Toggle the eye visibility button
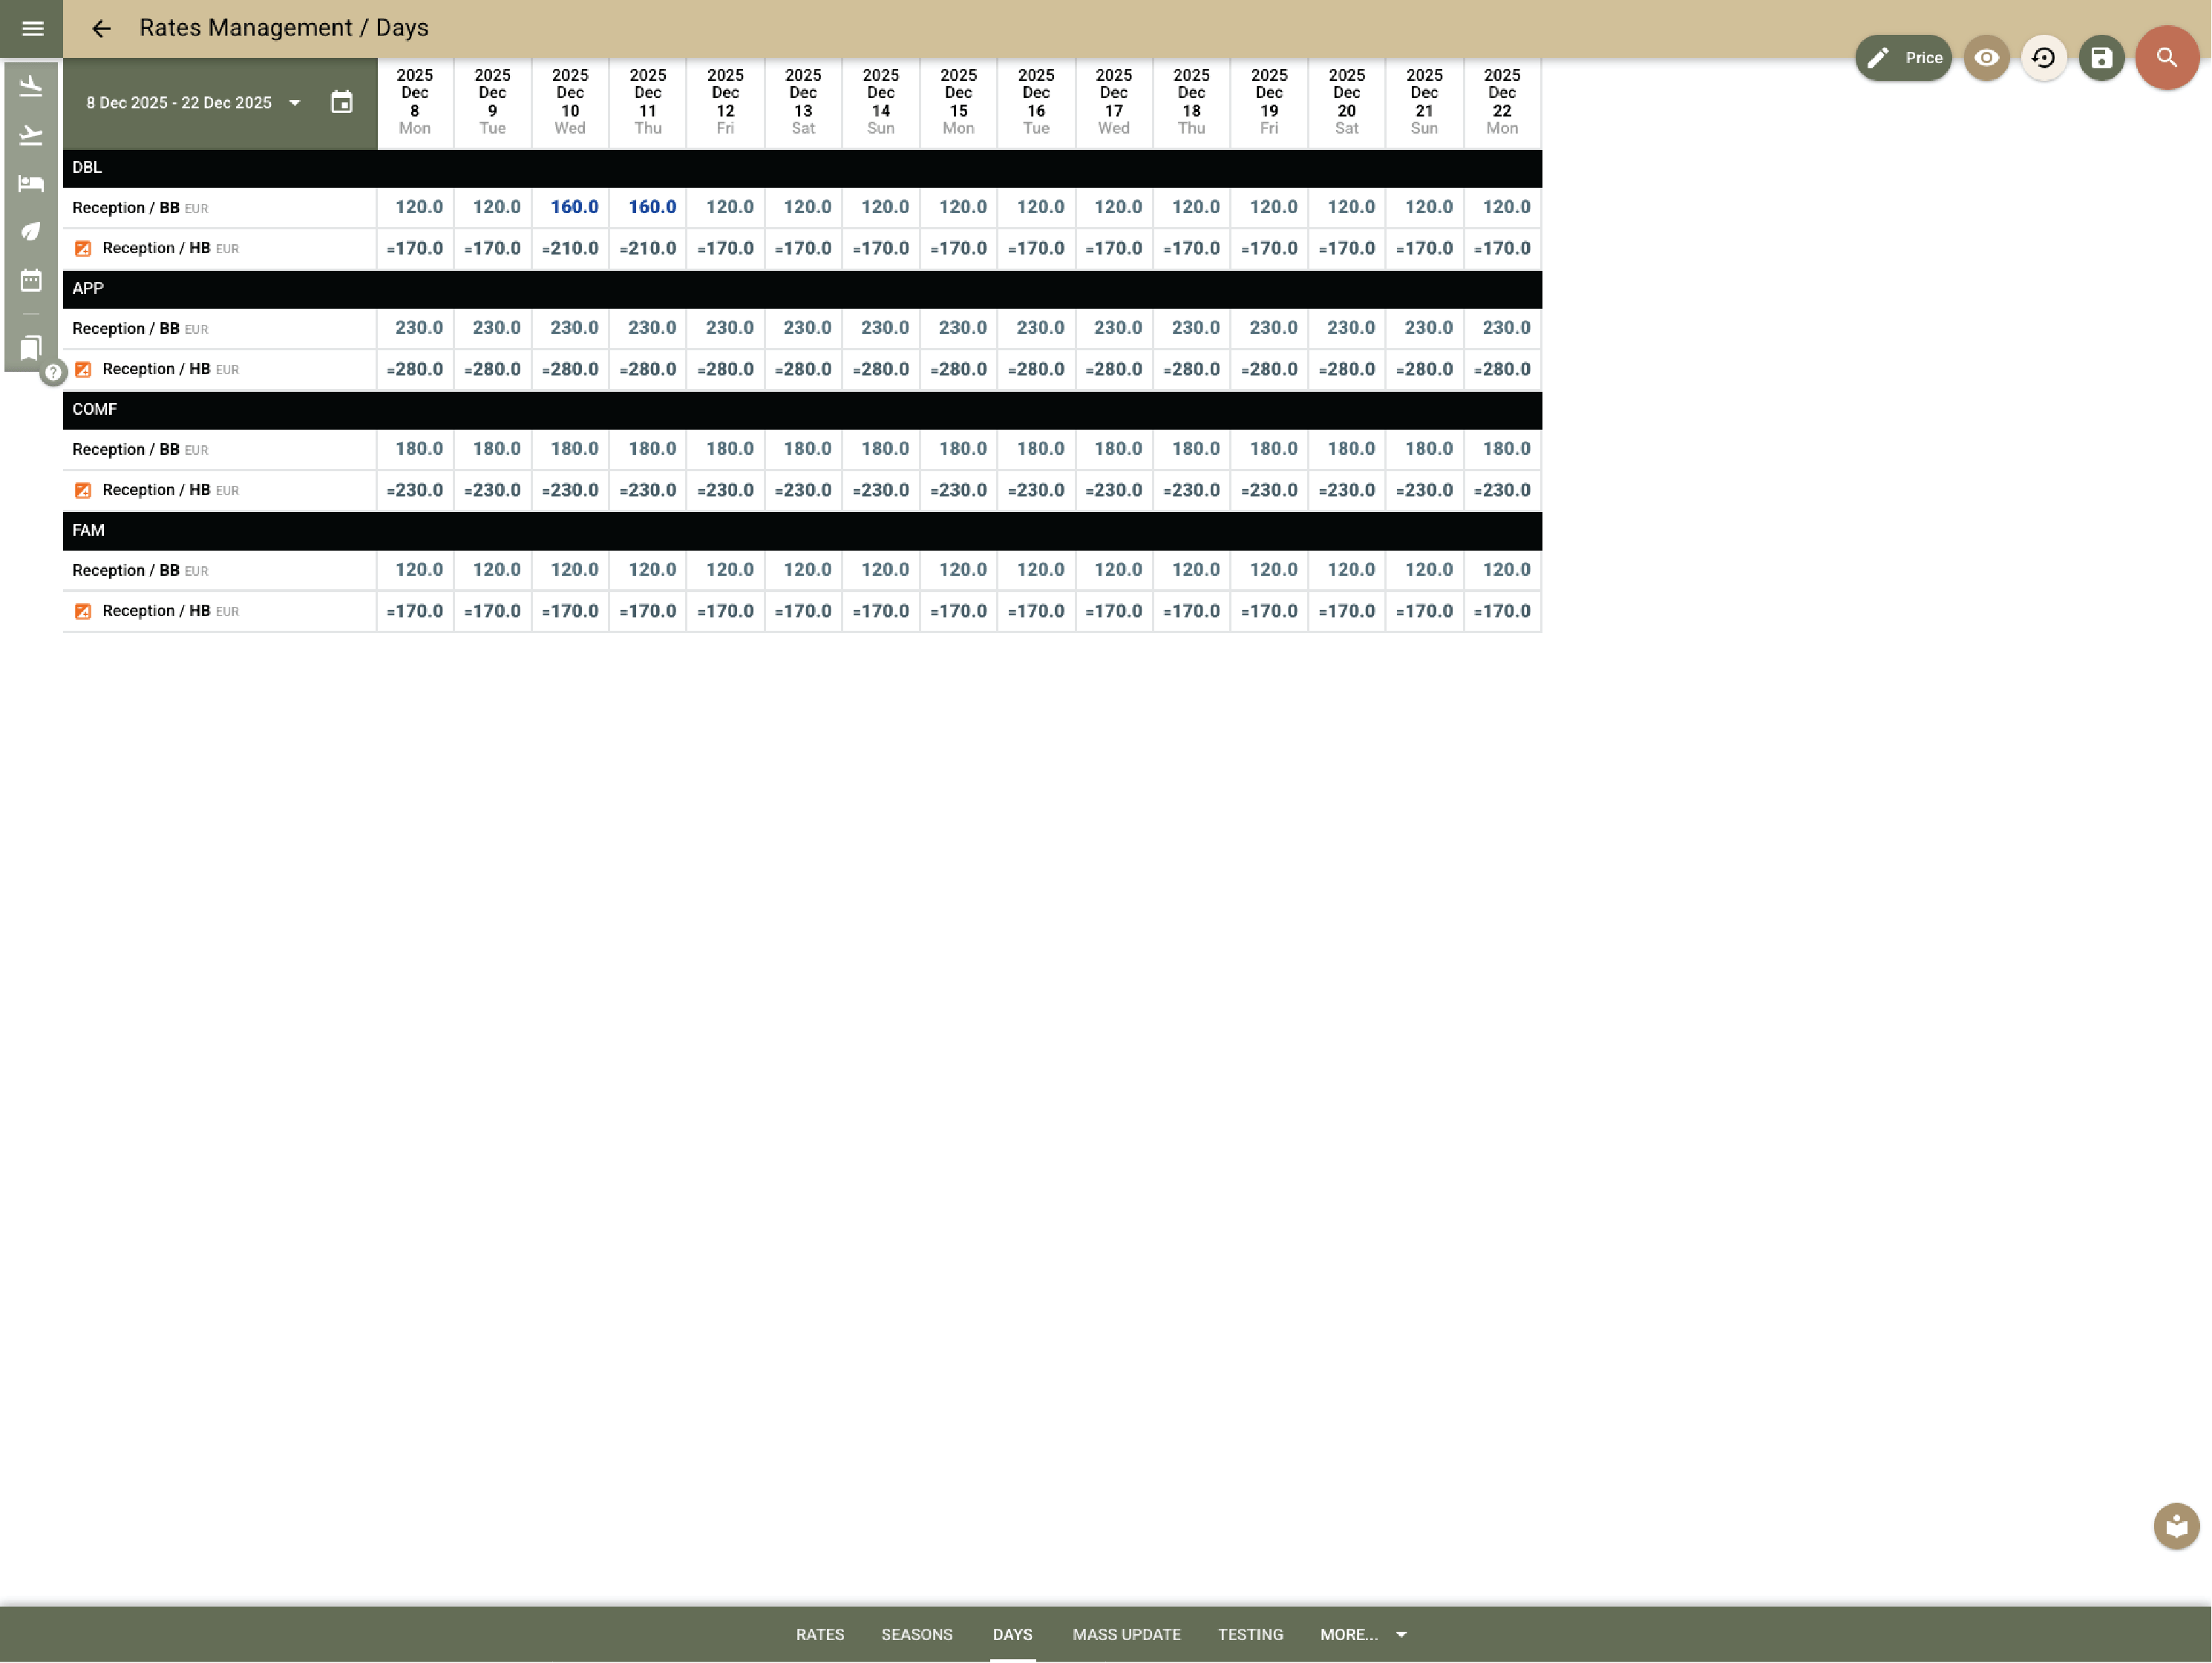 (1986, 58)
